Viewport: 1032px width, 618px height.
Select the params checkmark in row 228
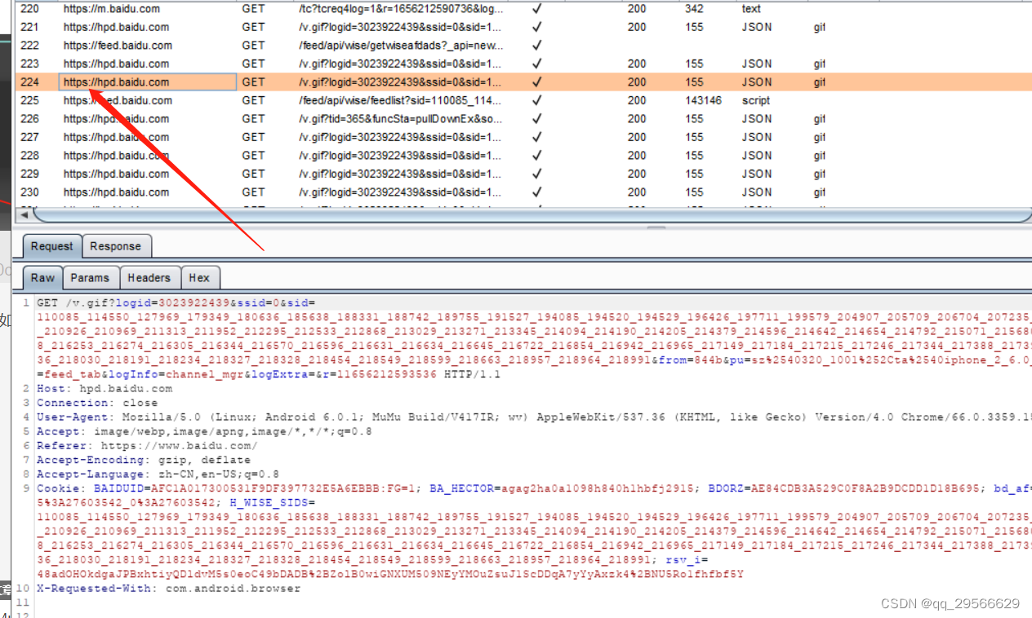coord(536,155)
